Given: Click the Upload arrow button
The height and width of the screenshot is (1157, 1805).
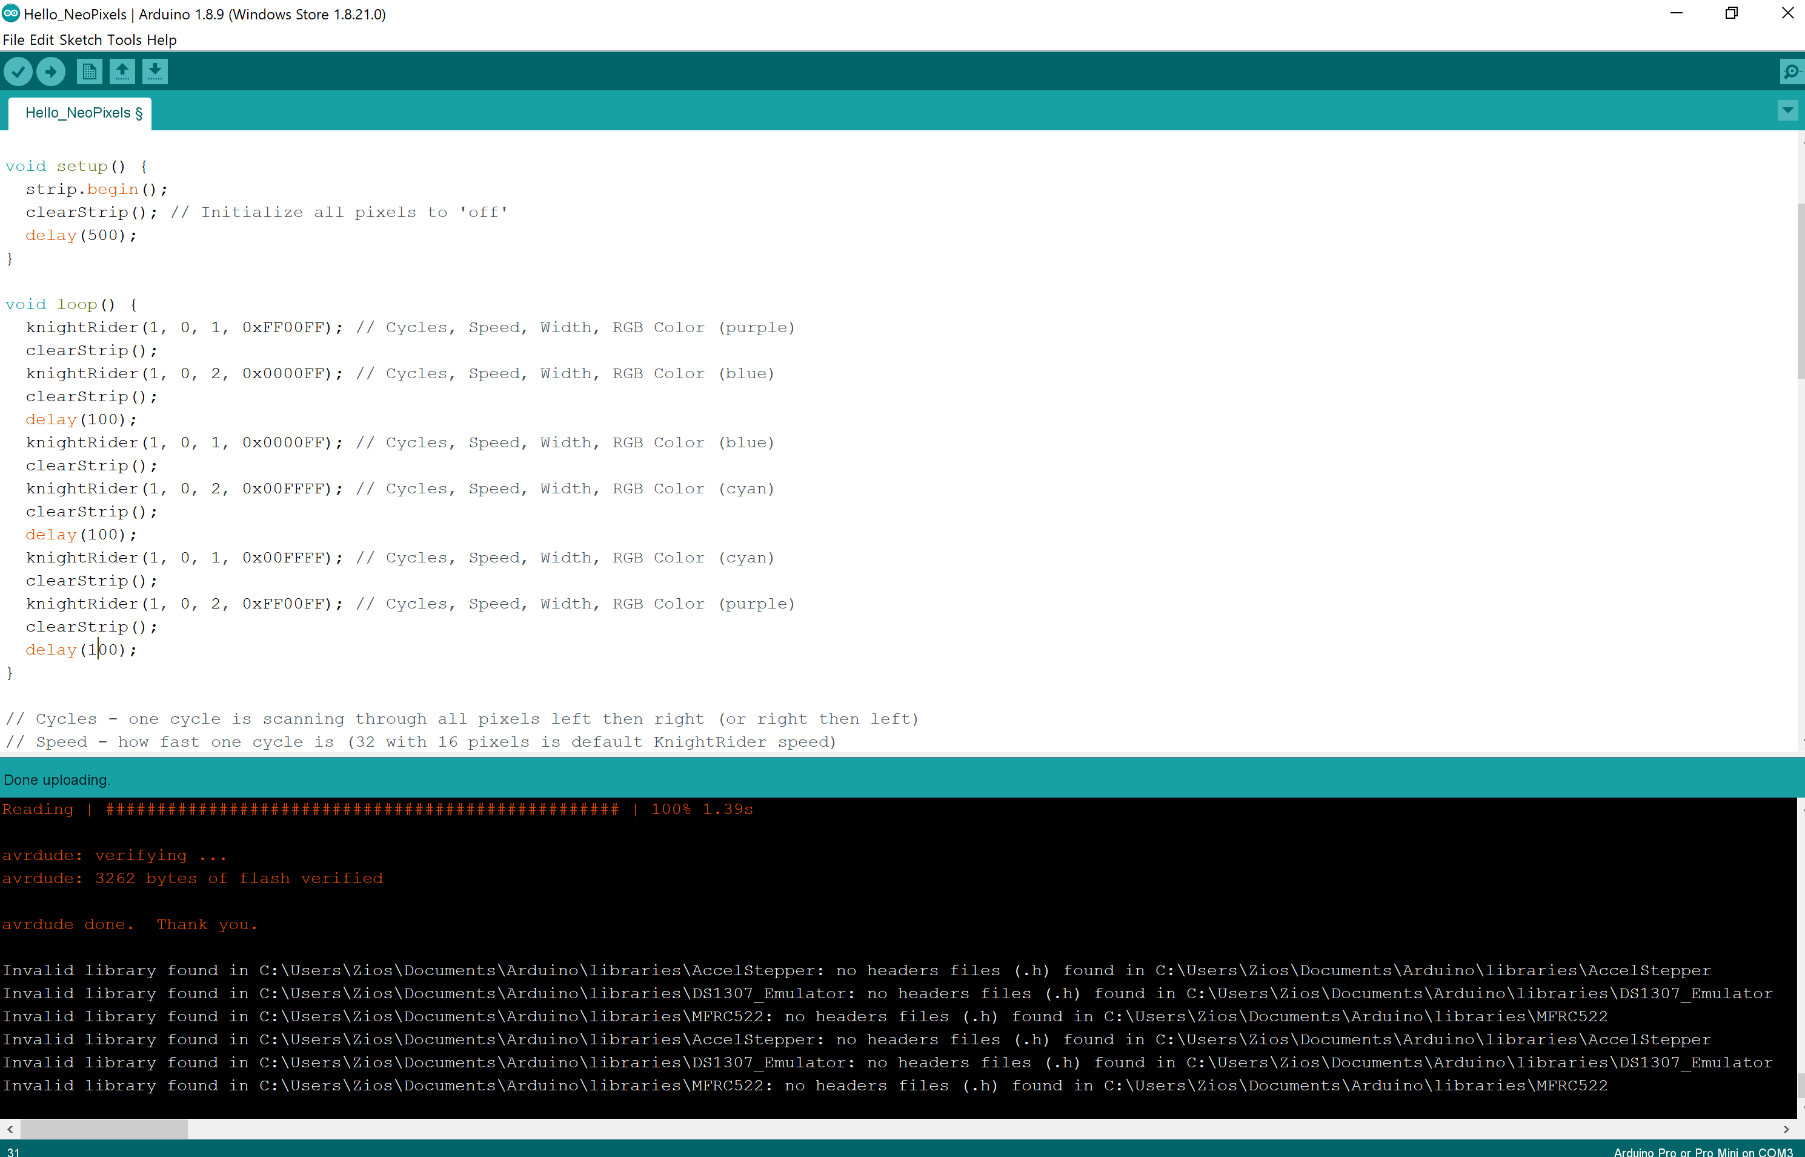Looking at the screenshot, I should click(51, 72).
